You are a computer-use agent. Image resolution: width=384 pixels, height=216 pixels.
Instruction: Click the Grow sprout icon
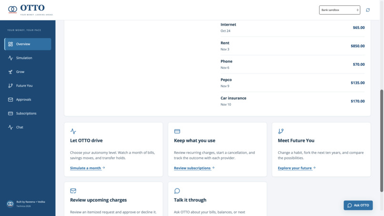pos(10,72)
